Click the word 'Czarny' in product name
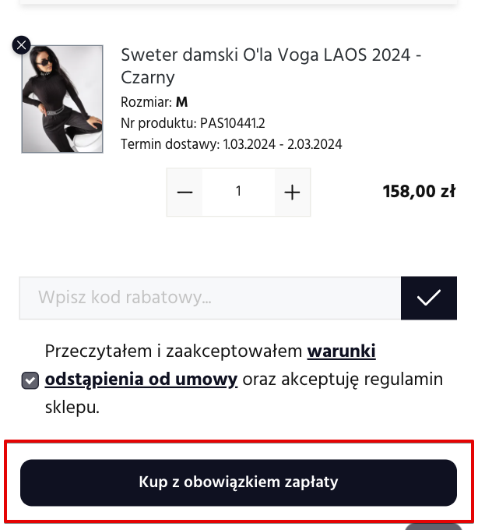The width and height of the screenshot is (478, 530). point(148,78)
